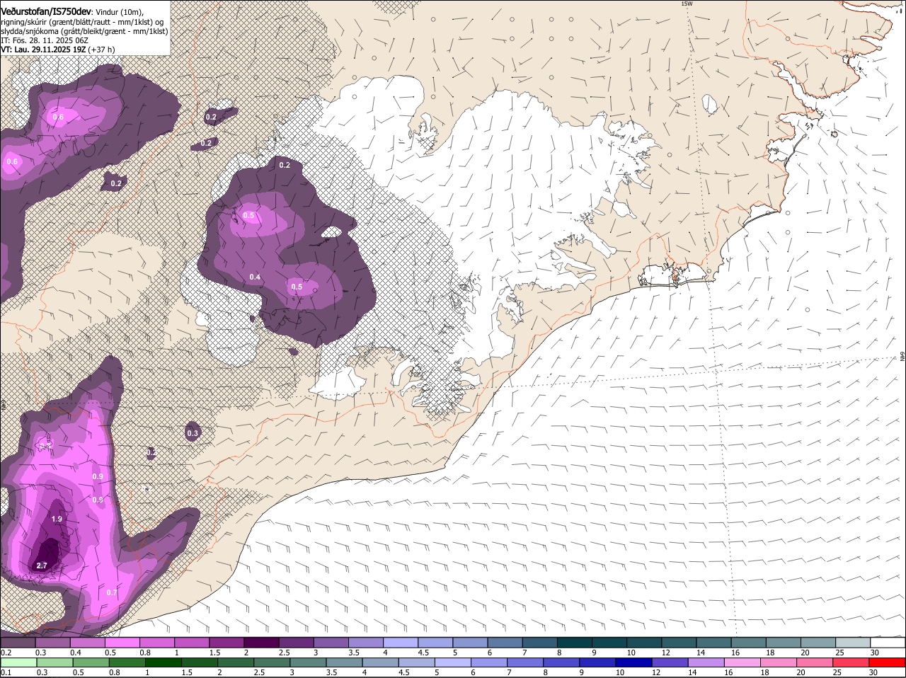The width and height of the screenshot is (906, 678).
Task: Pick the lower legend swatch between 20 and 25
Action: 815,663
